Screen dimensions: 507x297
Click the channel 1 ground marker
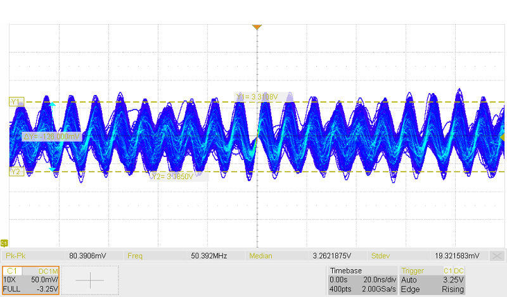5,243
